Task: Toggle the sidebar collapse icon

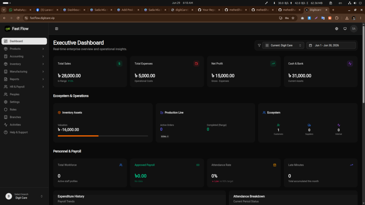Action: tap(57, 28)
